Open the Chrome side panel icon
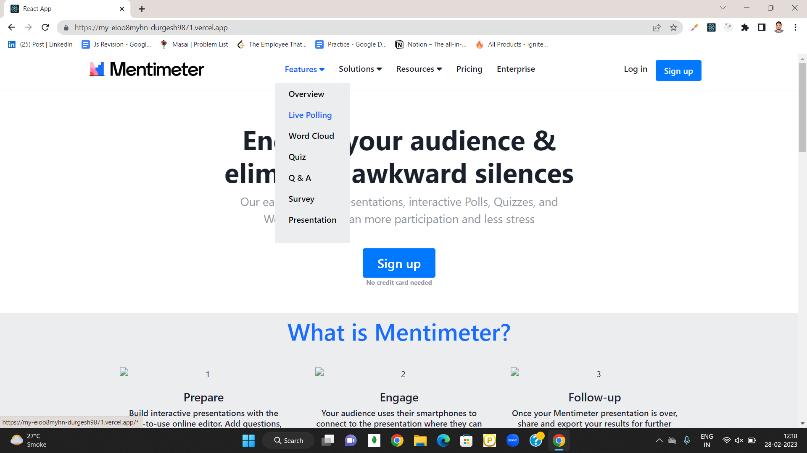Screen dimensions: 807x453 [762, 28]
